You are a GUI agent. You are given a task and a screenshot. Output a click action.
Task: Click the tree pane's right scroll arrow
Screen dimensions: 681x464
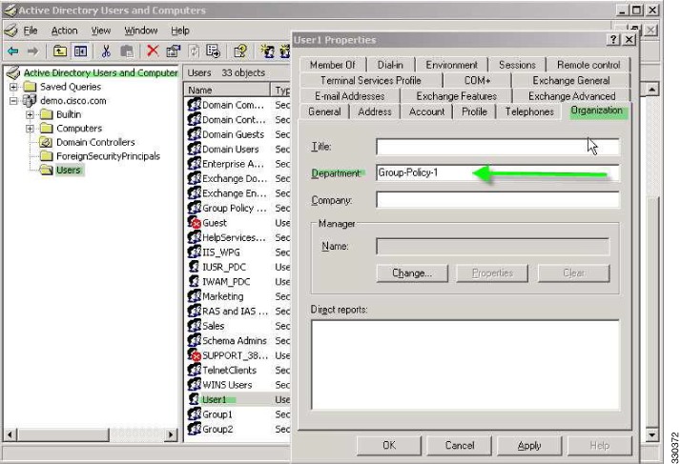171,434
